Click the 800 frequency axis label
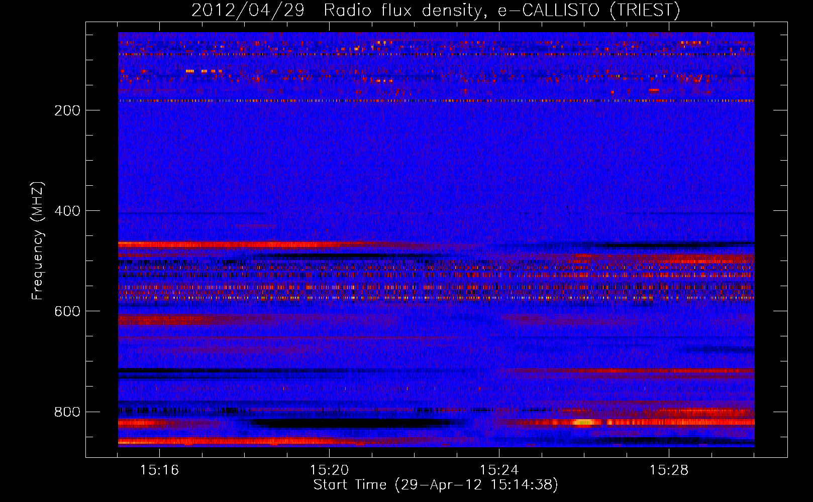 click(x=67, y=412)
